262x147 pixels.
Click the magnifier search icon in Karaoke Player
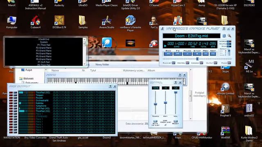coord(229,36)
